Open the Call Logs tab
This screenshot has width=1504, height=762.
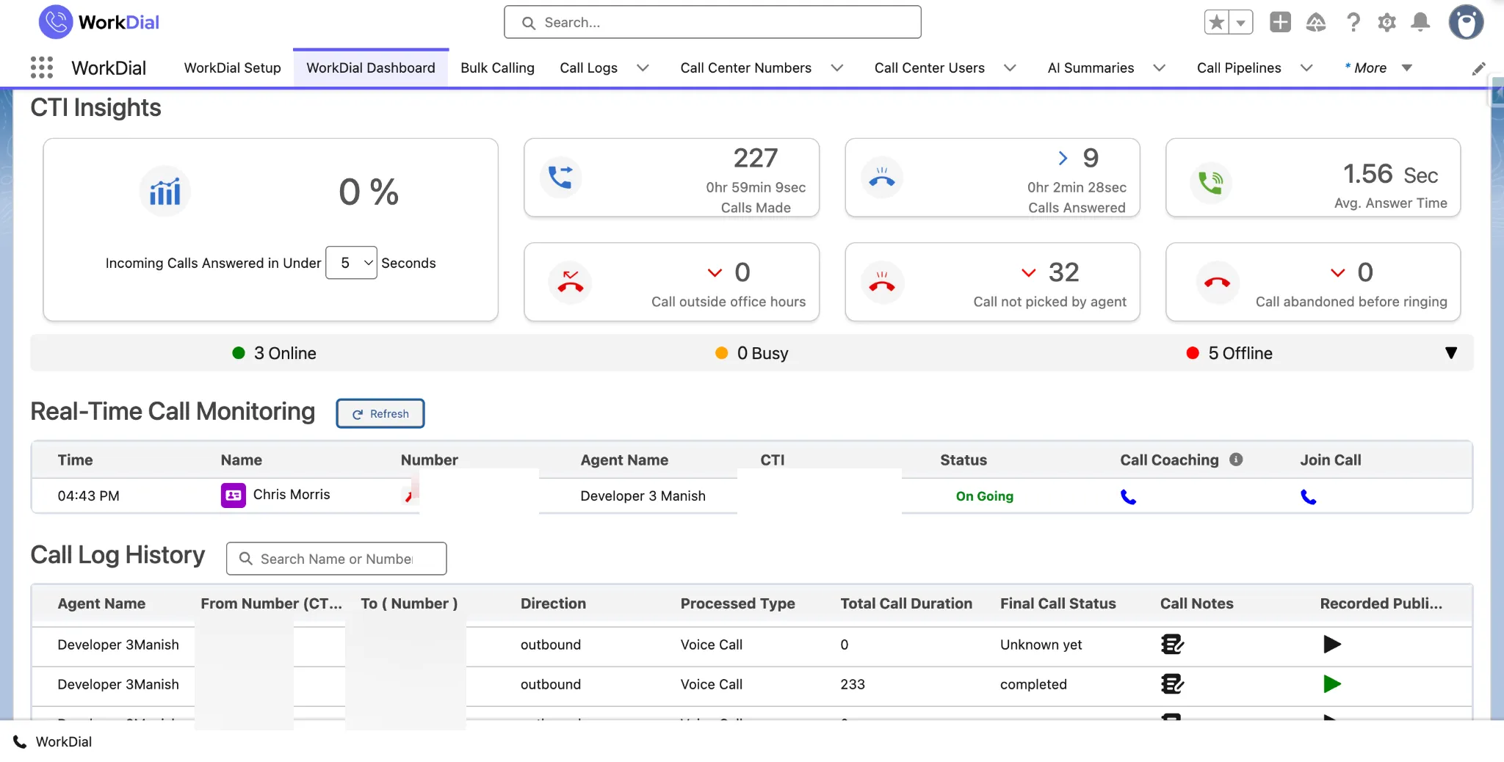click(x=588, y=68)
